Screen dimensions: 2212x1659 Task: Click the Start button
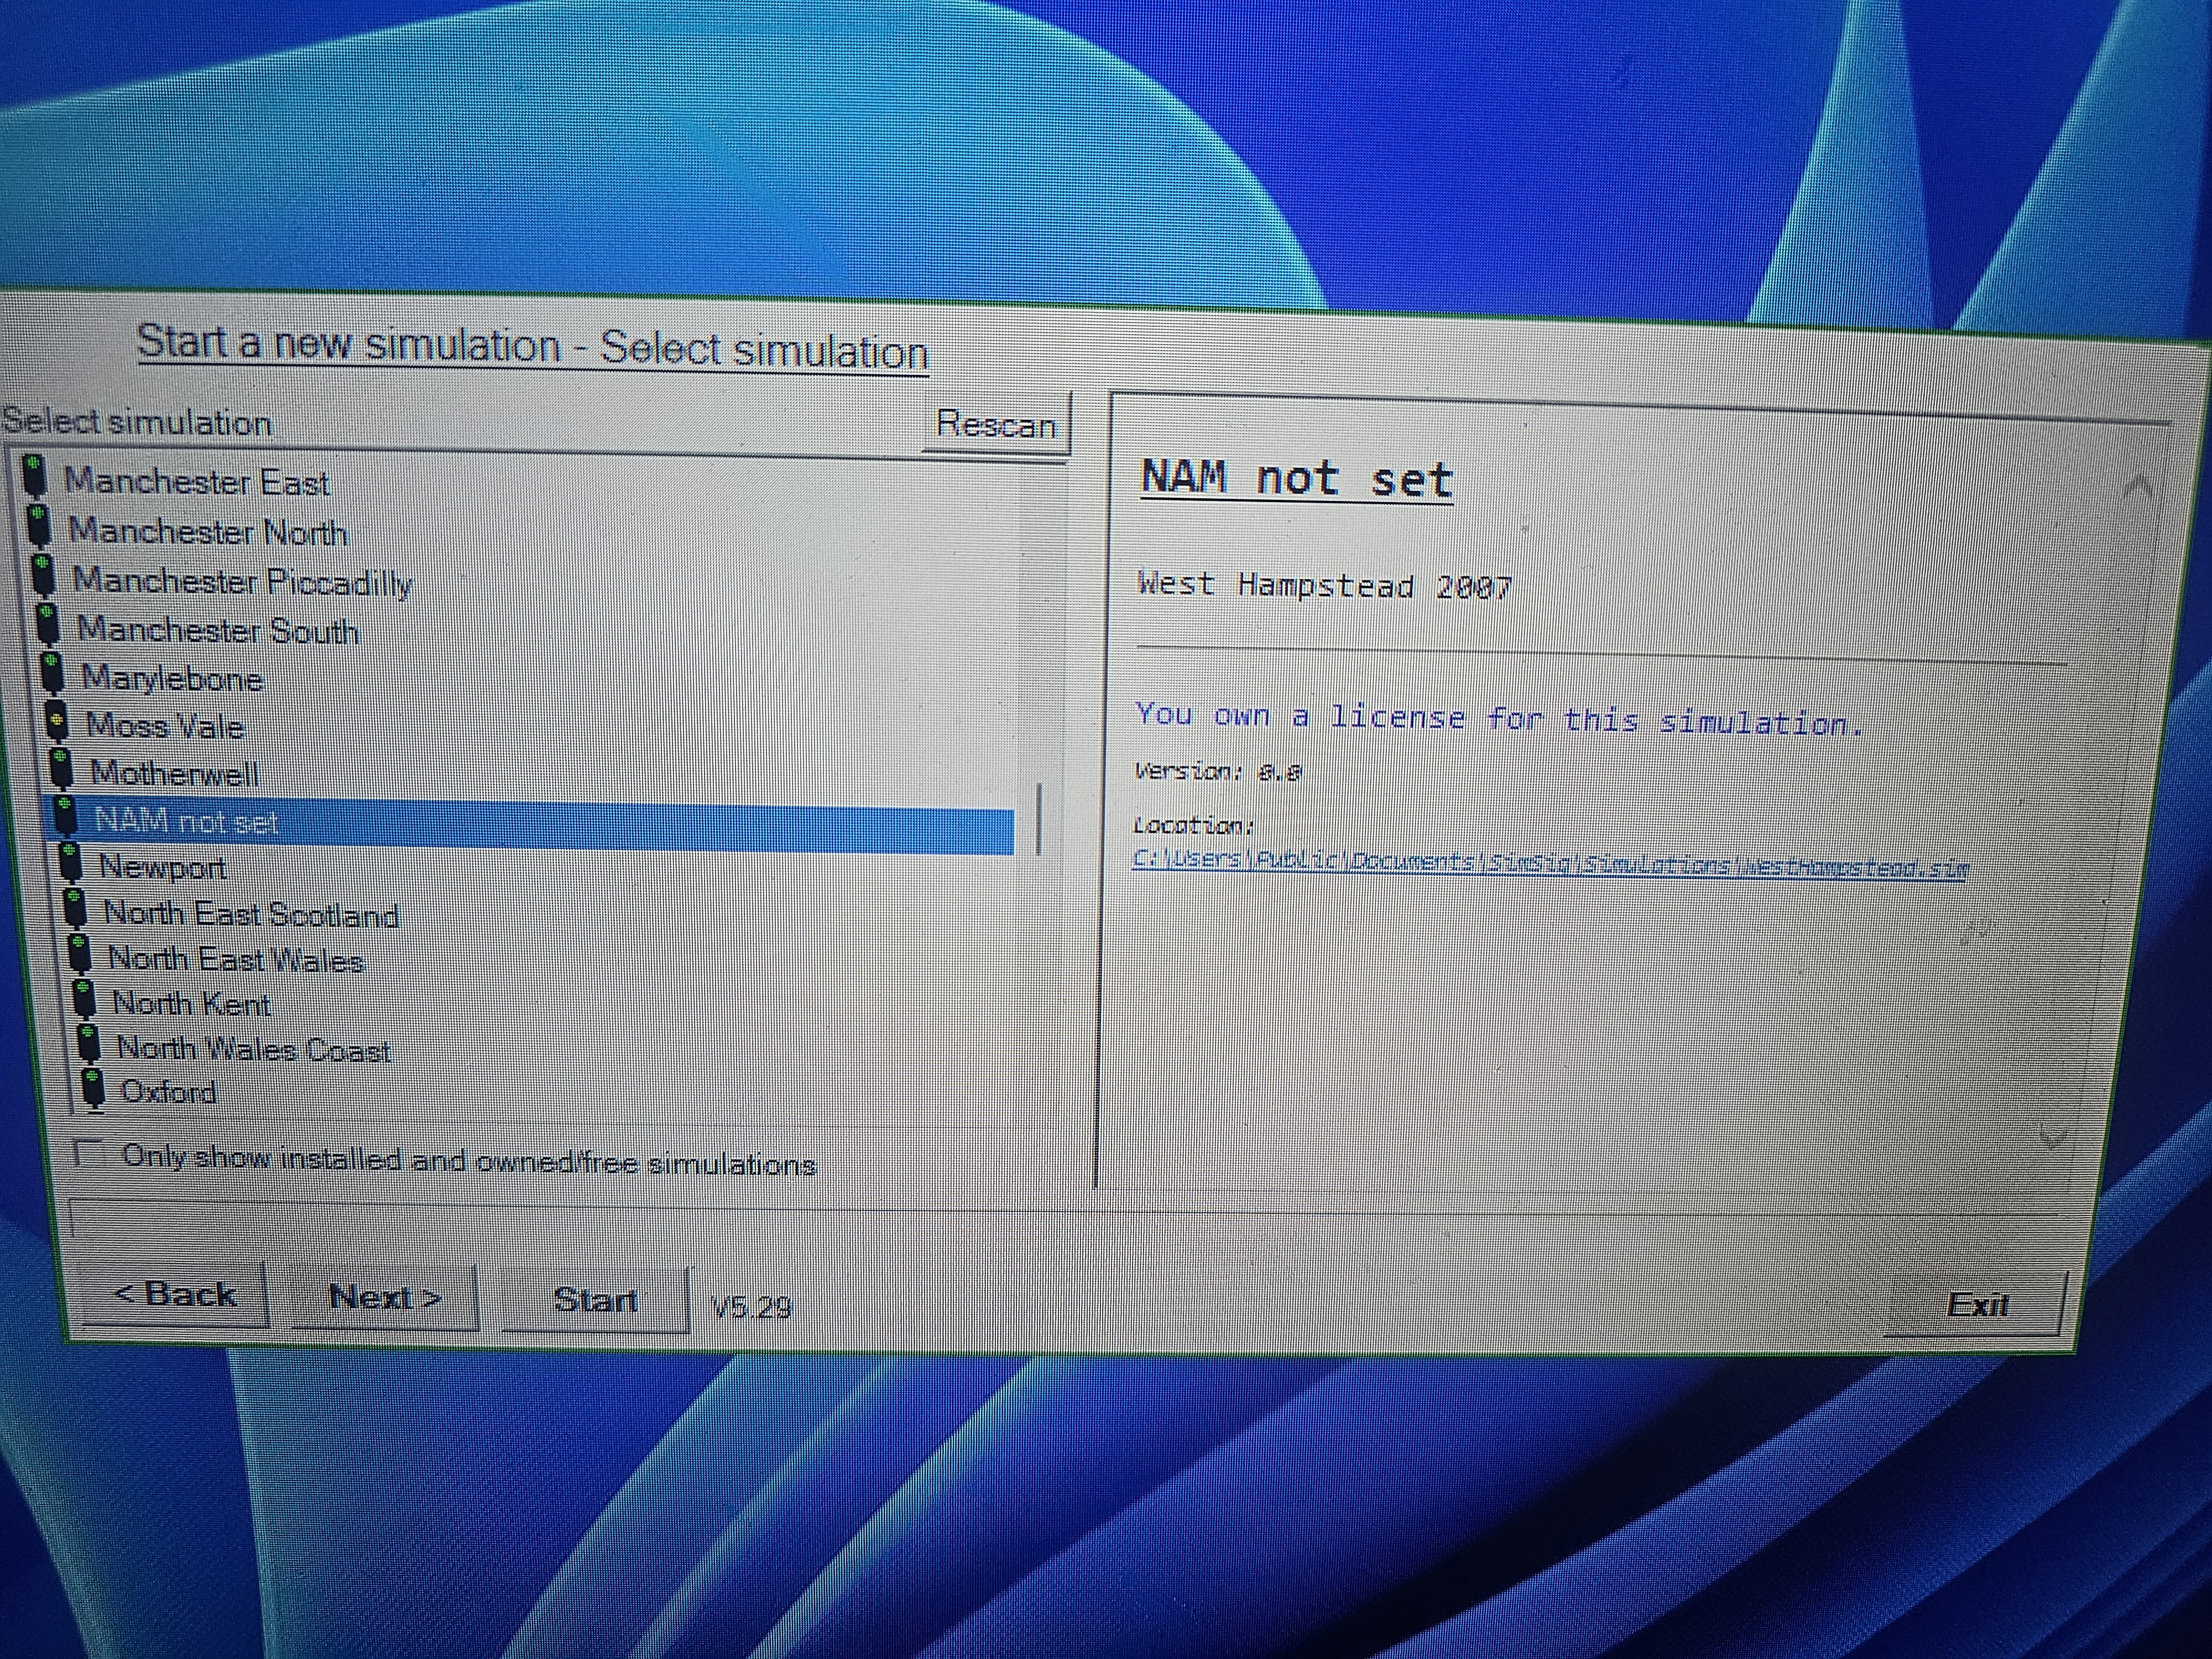pos(596,1300)
